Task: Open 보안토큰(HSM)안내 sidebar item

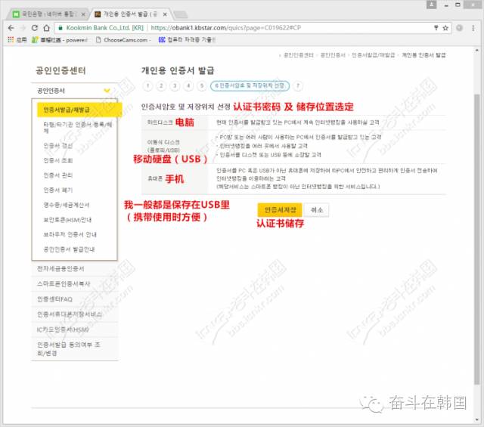Action: (67, 220)
